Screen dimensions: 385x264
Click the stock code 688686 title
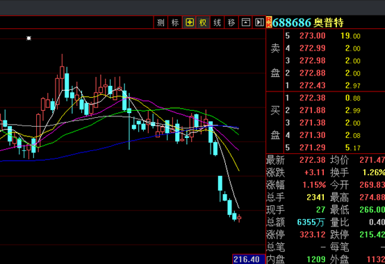pyautogui.click(x=292, y=23)
